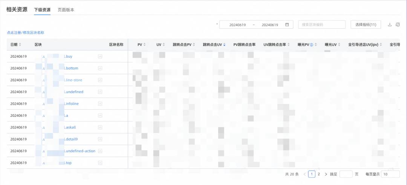Image resolution: width=407 pixels, height=185 pixels.
Task: Open the calendar icon in date range
Action: point(287,24)
